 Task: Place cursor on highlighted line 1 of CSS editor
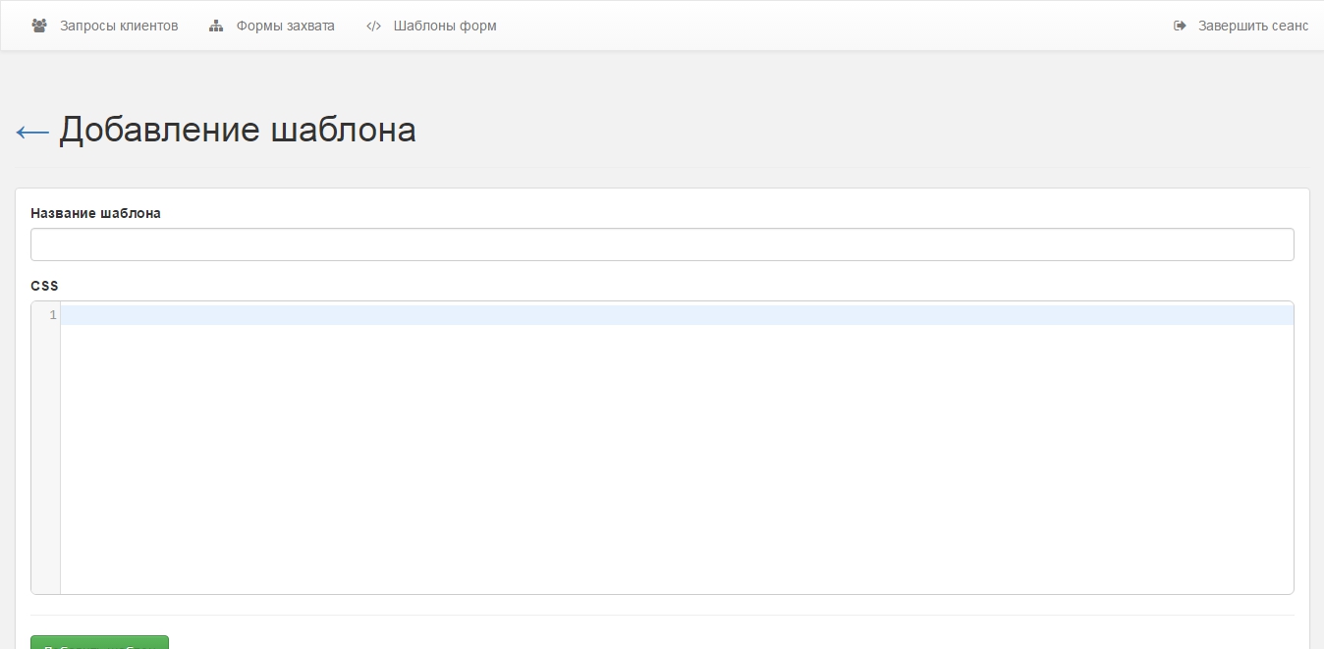click(x=676, y=315)
